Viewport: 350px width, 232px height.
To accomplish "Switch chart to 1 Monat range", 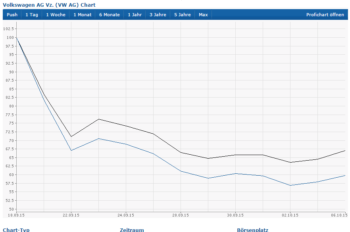I will pos(83,15).
